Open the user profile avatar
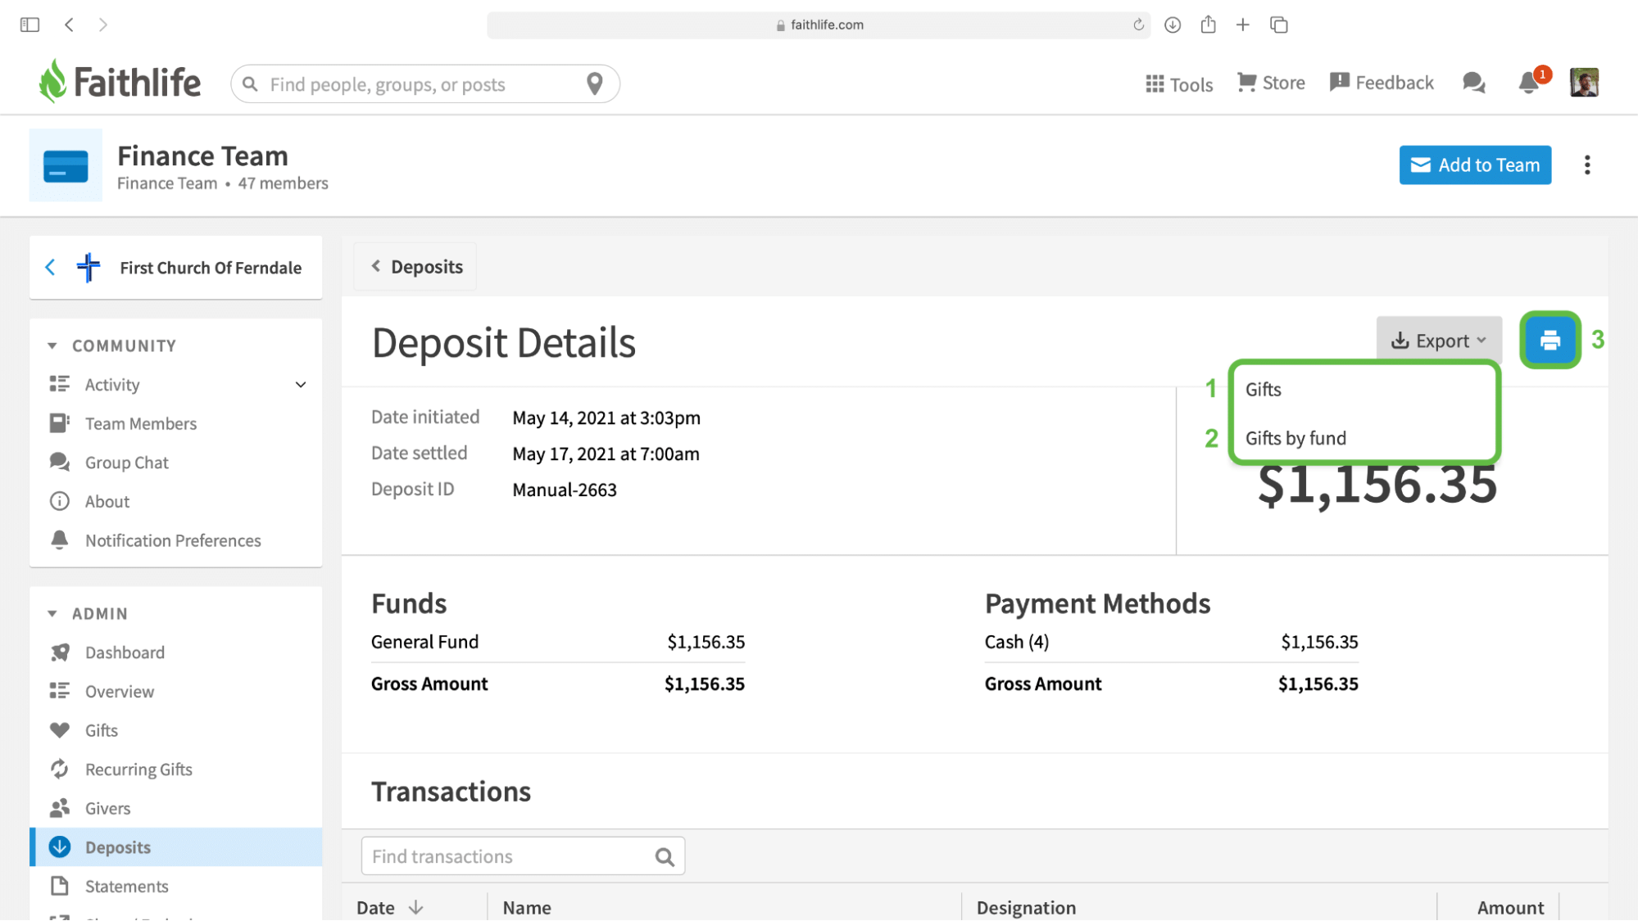 tap(1584, 83)
